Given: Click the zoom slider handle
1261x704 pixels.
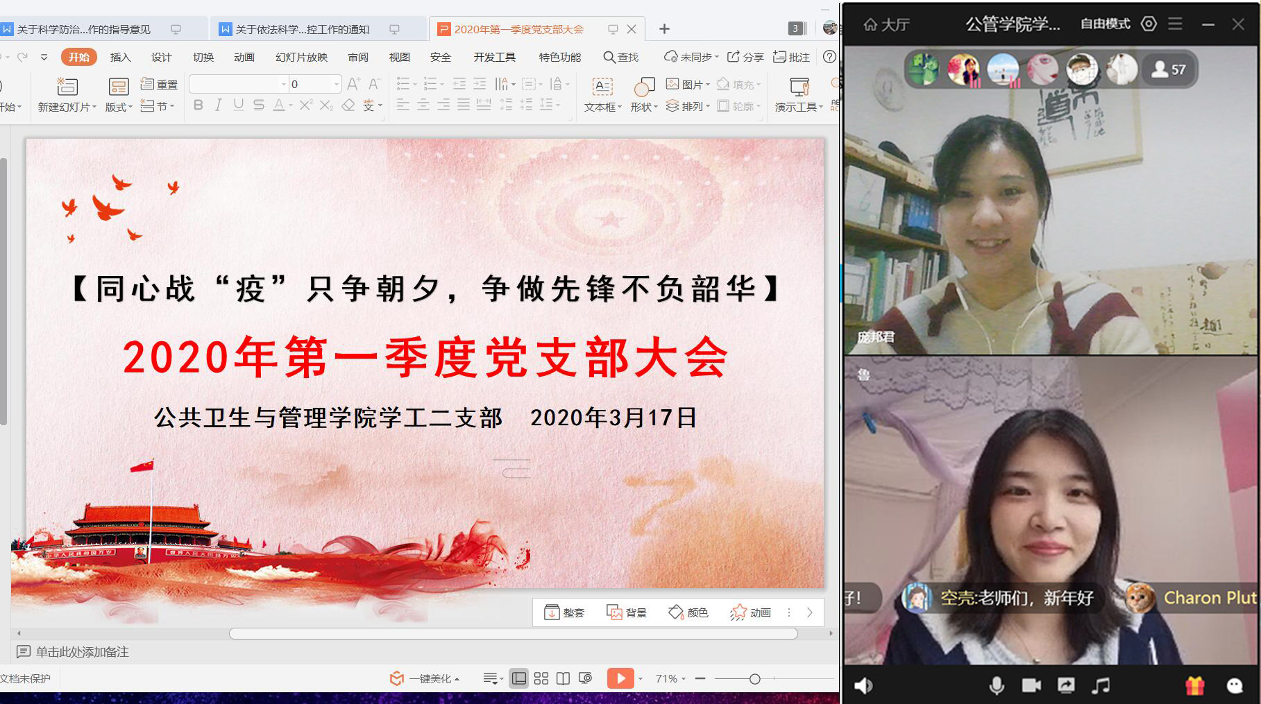Looking at the screenshot, I should 754,679.
